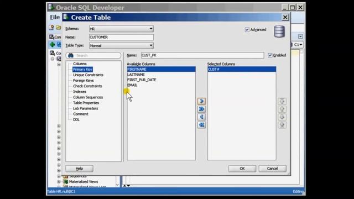Select Column Sequences in the tree

(88, 97)
